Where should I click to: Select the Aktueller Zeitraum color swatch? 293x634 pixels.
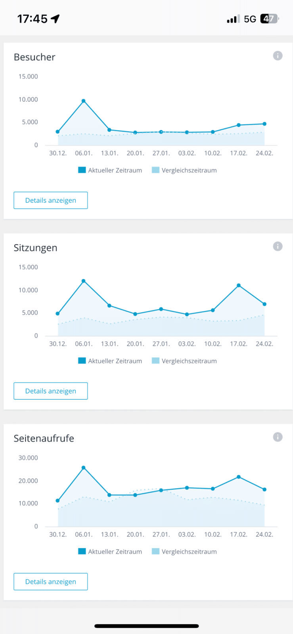(x=81, y=170)
